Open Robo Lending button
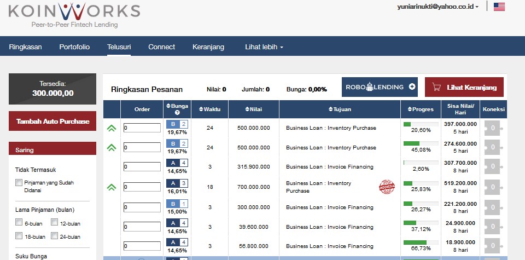Screen dimensions: 525x260 pos(380,87)
